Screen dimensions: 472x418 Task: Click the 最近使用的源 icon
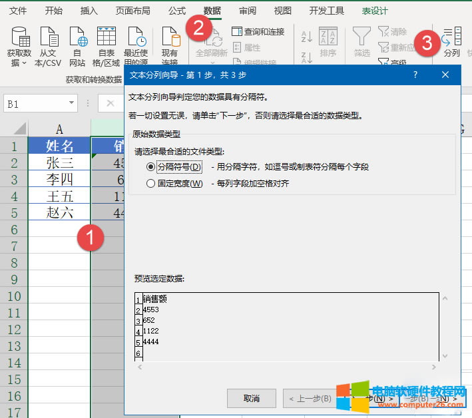click(136, 37)
